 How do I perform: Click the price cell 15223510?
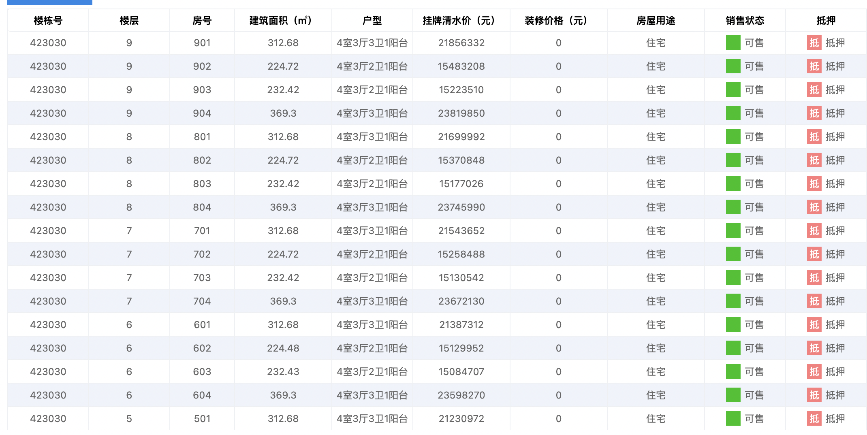(x=461, y=90)
